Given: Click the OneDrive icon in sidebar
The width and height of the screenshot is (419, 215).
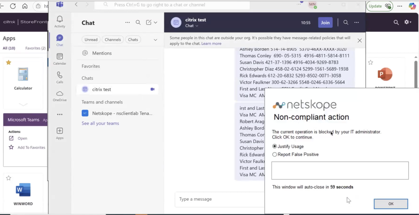Looking at the screenshot, I should [x=59, y=94].
